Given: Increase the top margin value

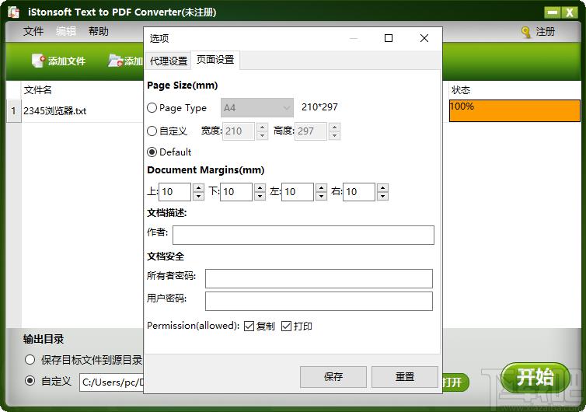Looking at the screenshot, I should coord(198,187).
